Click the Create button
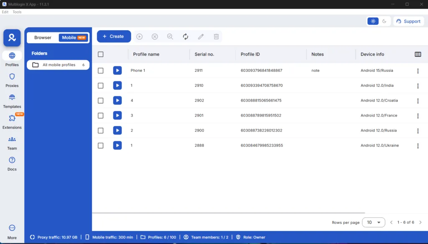This screenshot has width=428, height=244. (113, 36)
